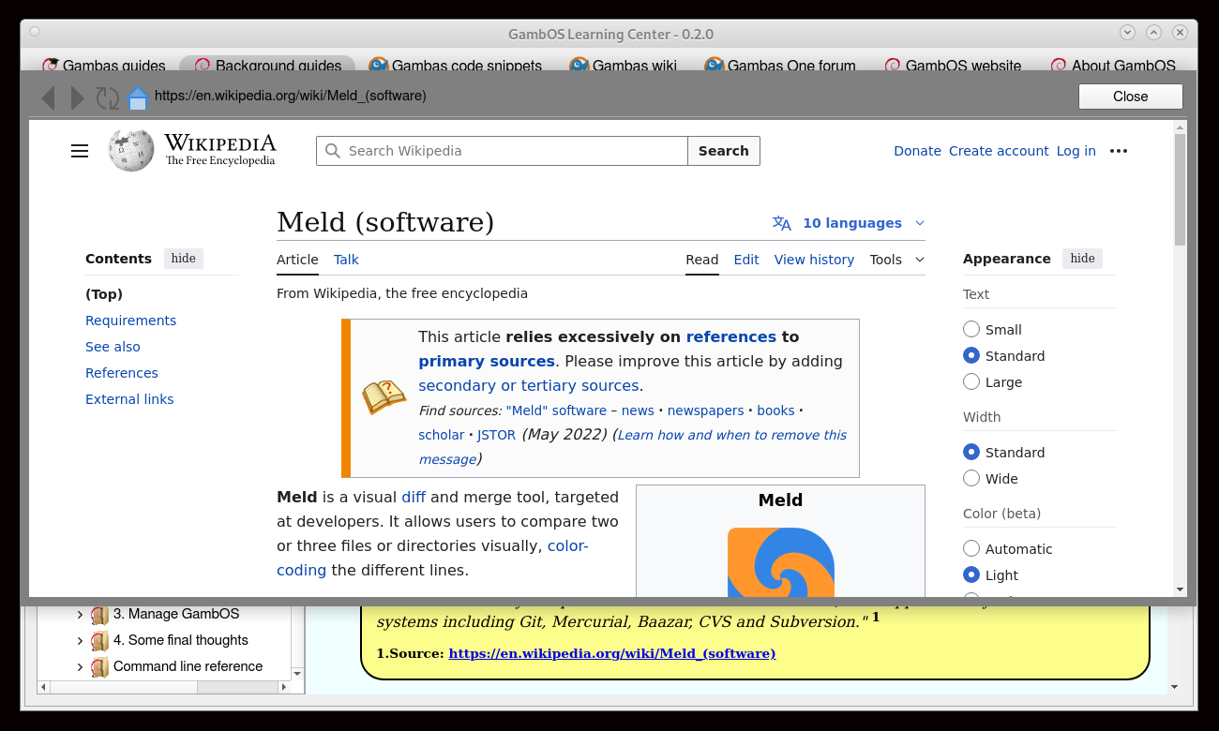Viewport: 1219px width, 731px height.
Task: Open the View history link
Action: (x=814, y=260)
